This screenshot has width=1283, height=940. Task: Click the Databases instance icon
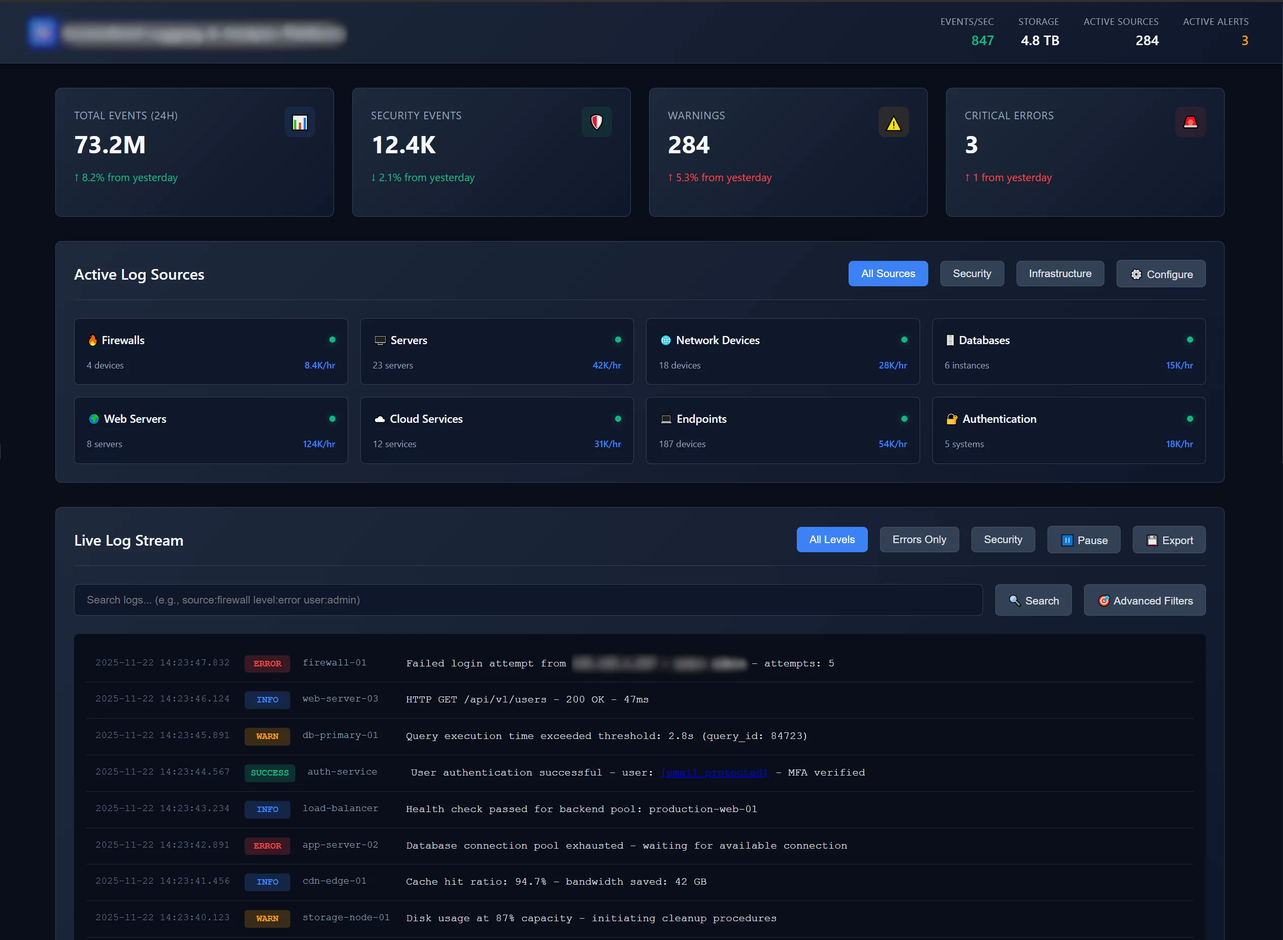tap(951, 340)
